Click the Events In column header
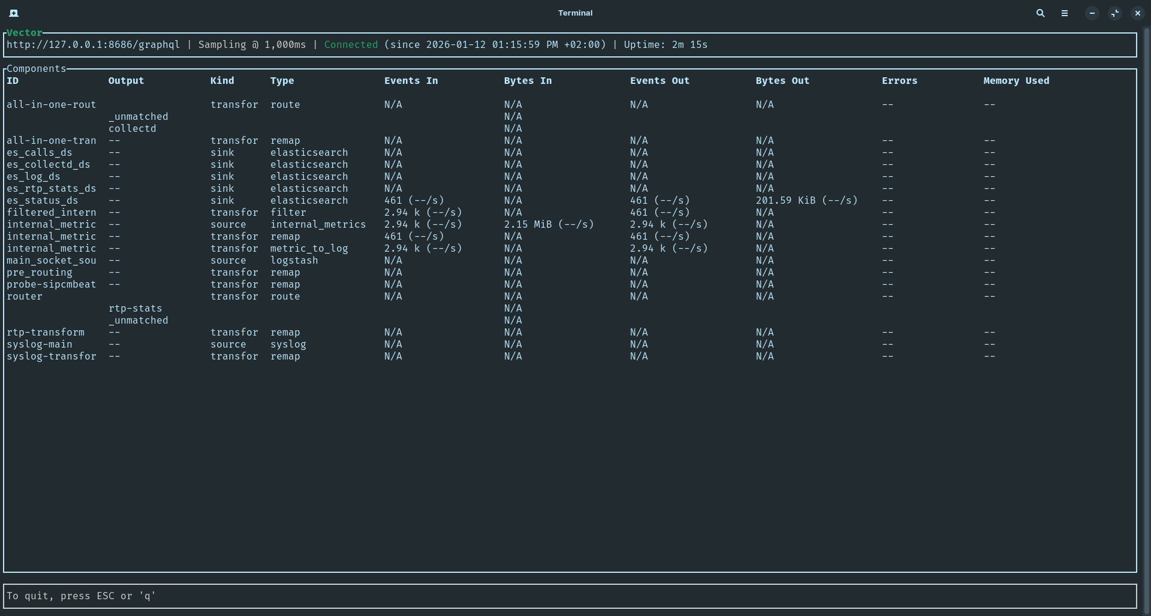The image size is (1151, 616). click(411, 81)
